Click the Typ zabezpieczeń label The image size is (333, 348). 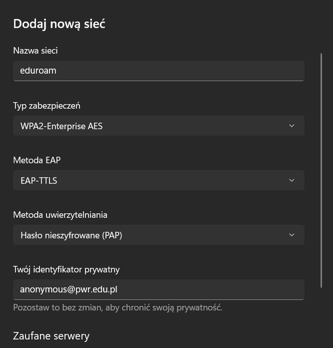coord(47,106)
